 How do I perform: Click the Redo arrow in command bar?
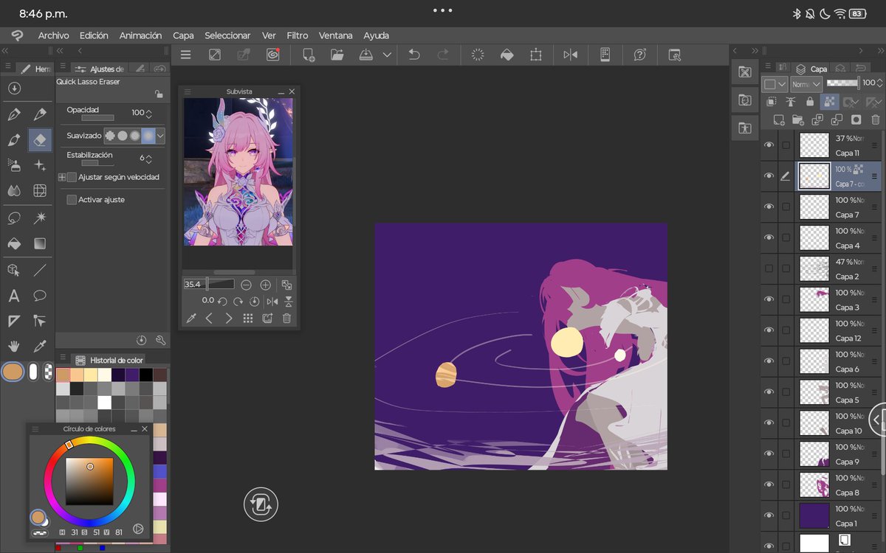(443, 55)
